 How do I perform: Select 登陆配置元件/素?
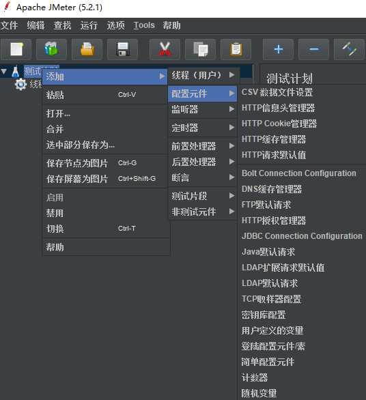273,346
